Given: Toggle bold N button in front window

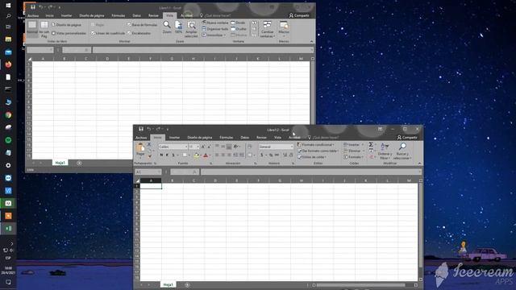Looking at the screenshot, I should click(x=161, y=155).
